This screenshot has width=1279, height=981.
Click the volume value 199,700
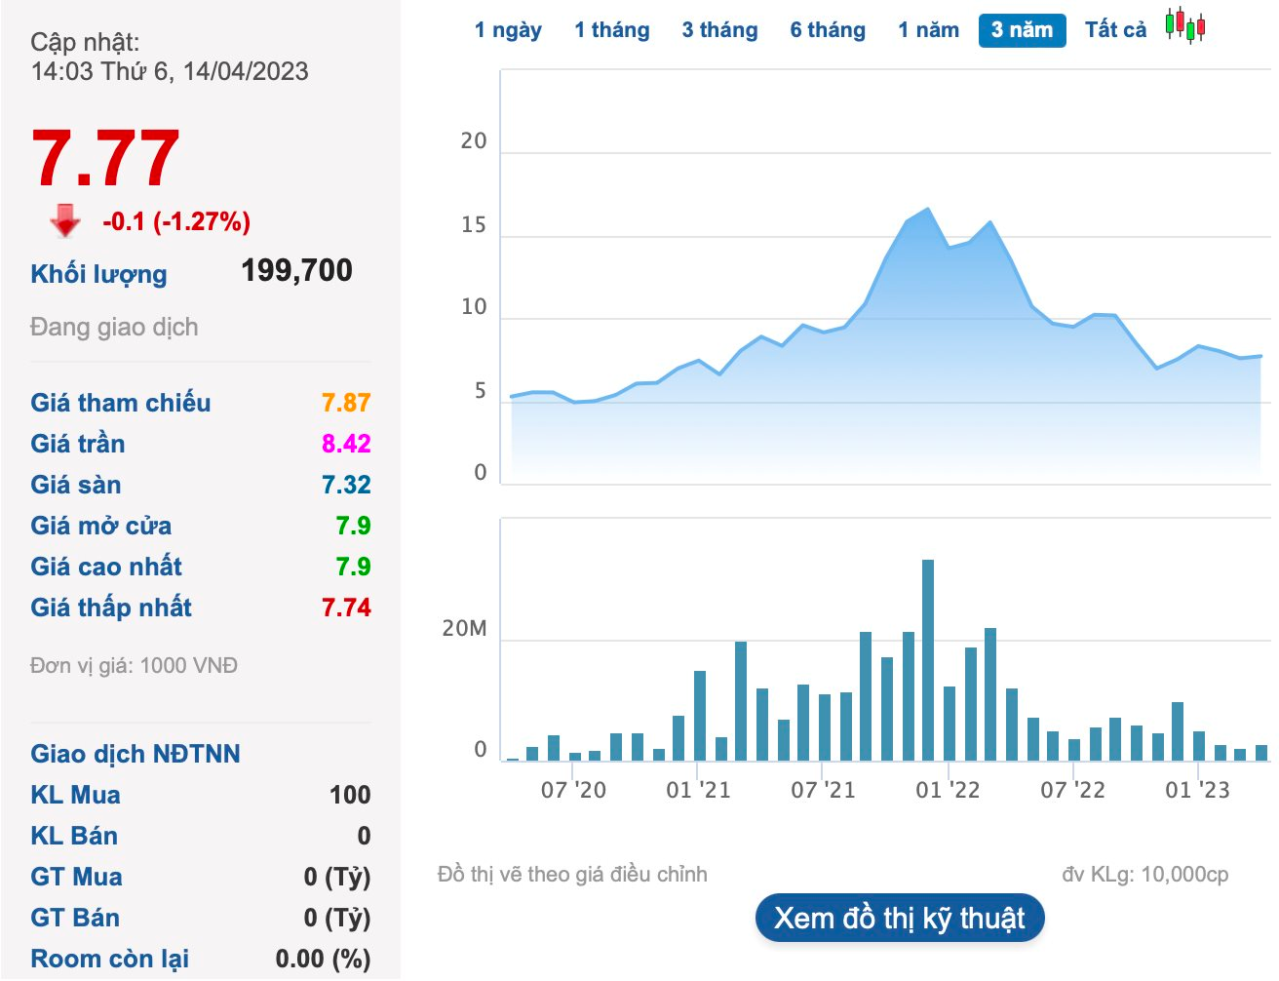coord(297,270)
